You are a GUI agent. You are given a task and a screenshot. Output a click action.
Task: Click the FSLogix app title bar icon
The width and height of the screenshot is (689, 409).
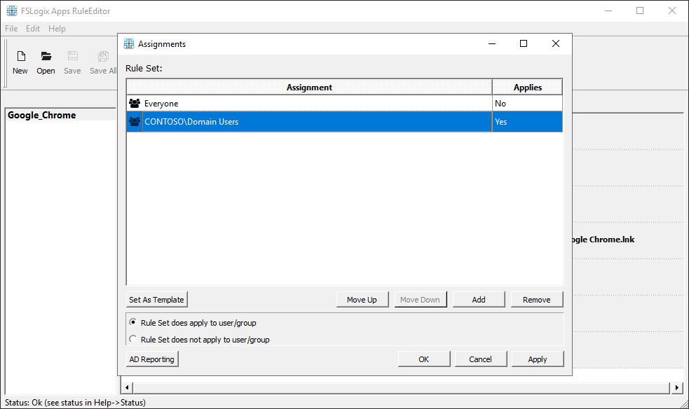[x=12, y=11]
